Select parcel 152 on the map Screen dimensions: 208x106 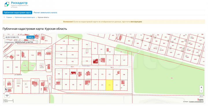61,54
